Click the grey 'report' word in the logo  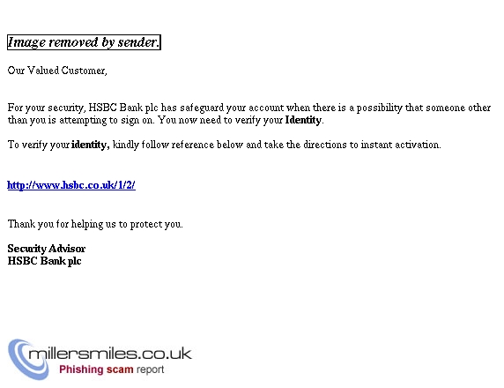[150, 369]
